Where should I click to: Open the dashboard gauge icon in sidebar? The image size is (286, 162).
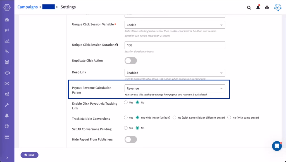[x=7, y=20]
